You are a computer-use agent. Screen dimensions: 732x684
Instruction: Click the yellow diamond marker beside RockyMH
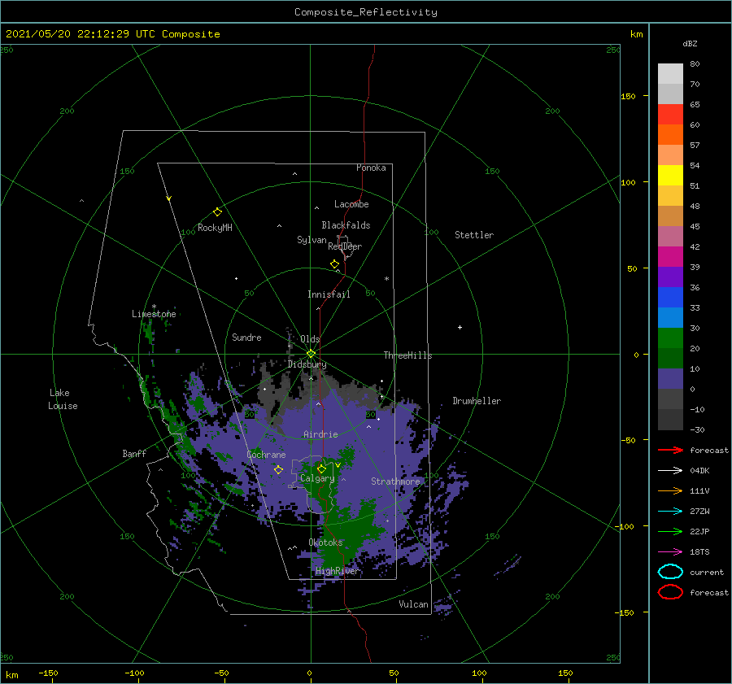coord(217,212)
